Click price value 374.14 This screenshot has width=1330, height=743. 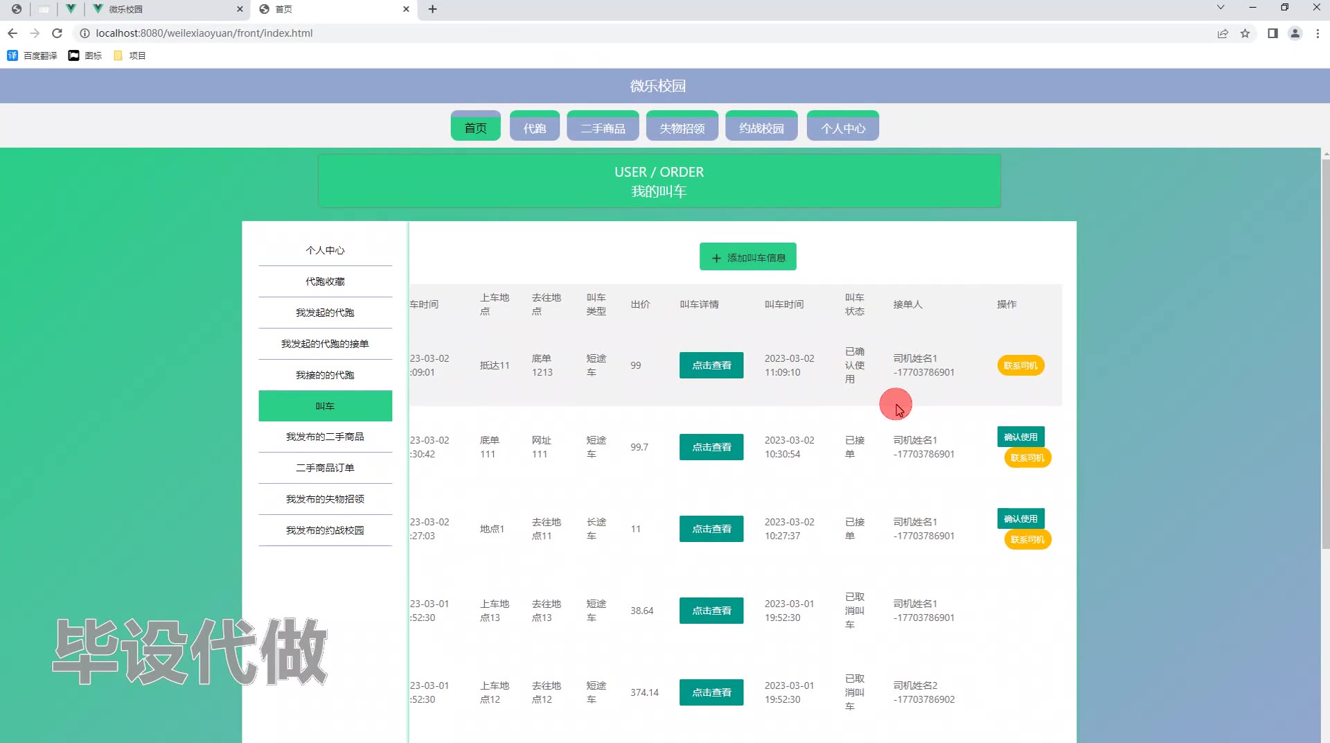[644, 692]
